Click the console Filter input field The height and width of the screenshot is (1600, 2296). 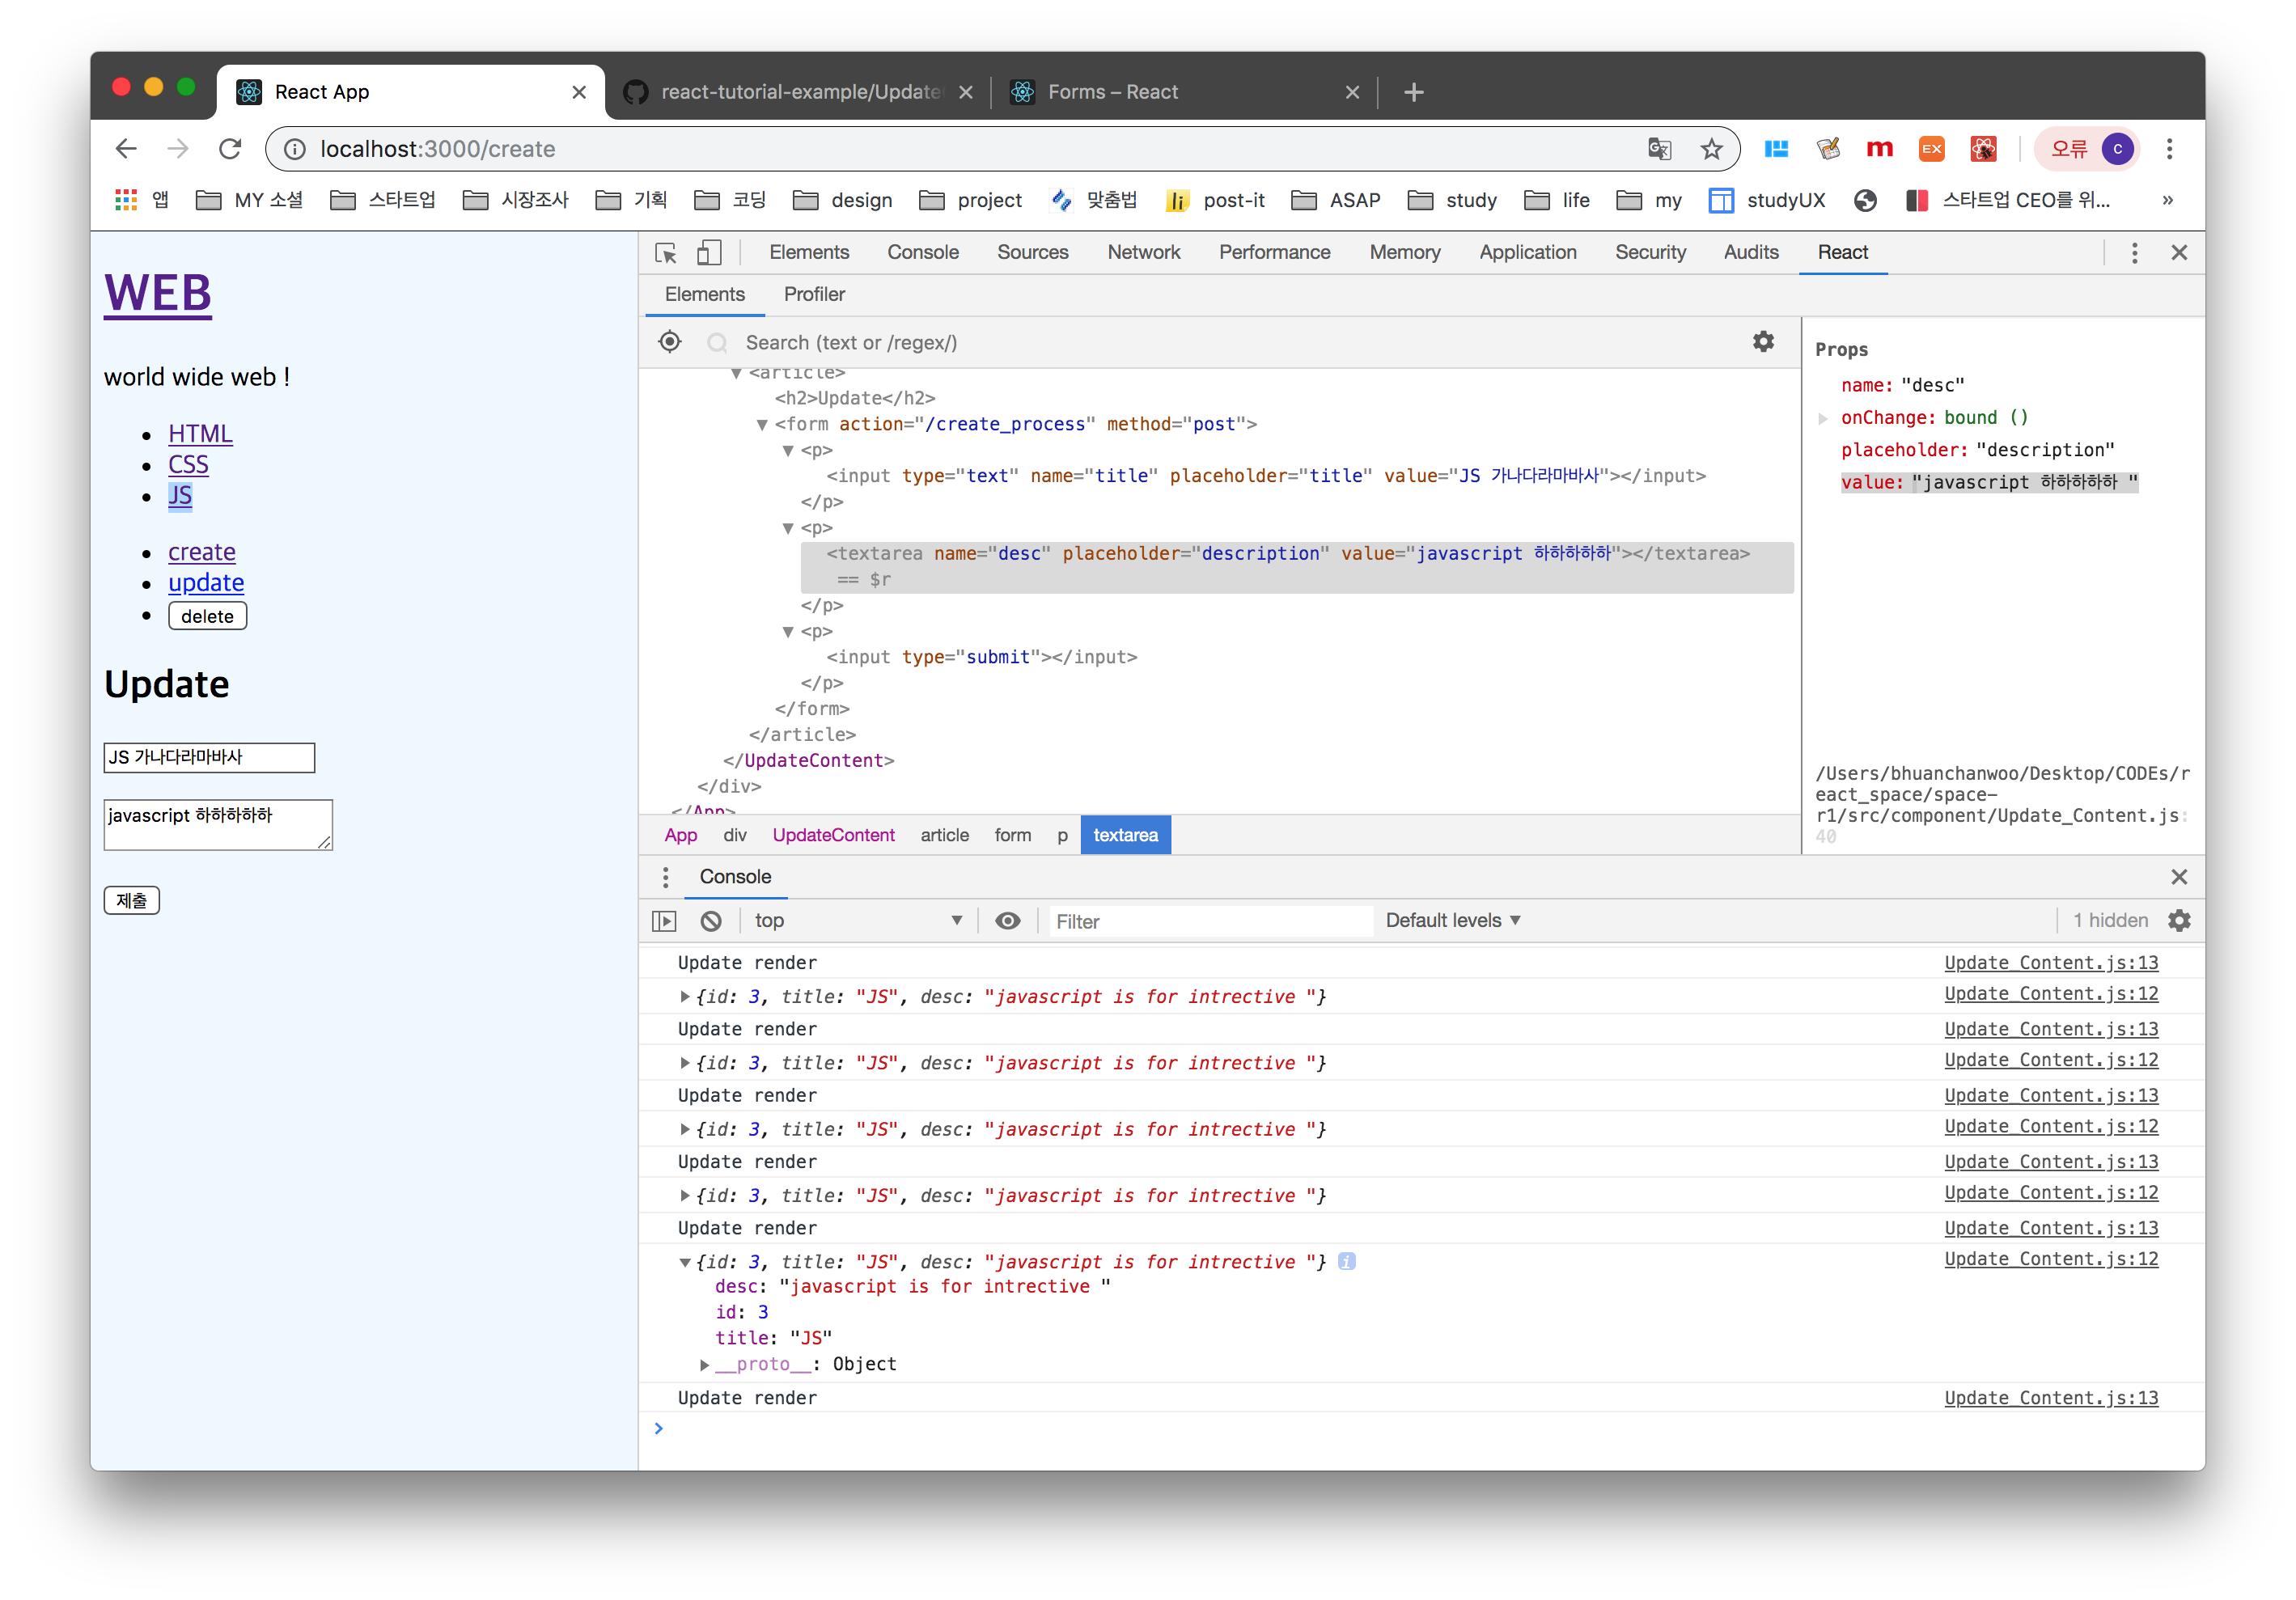(1207, 921)
